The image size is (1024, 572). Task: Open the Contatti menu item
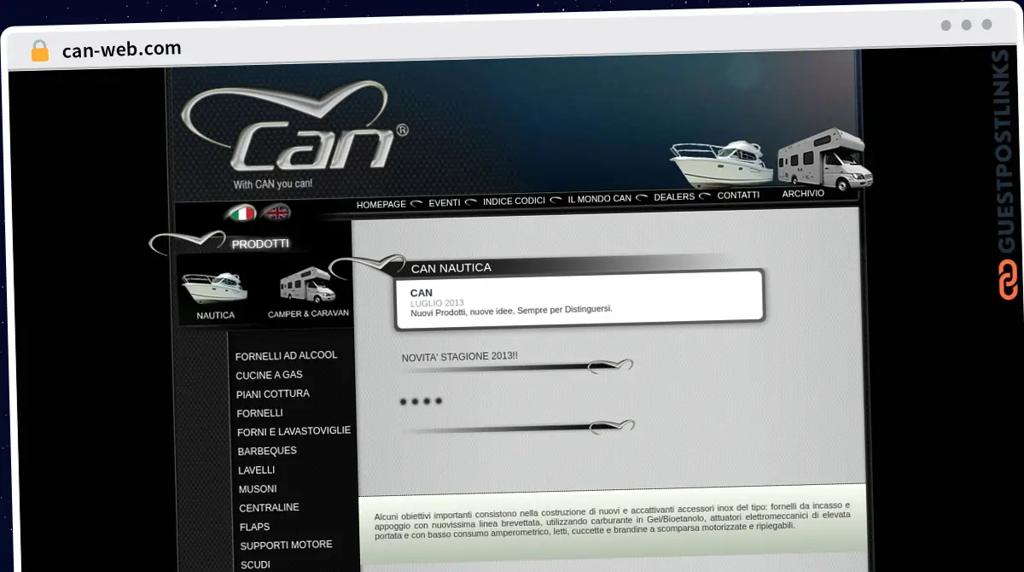738,196
